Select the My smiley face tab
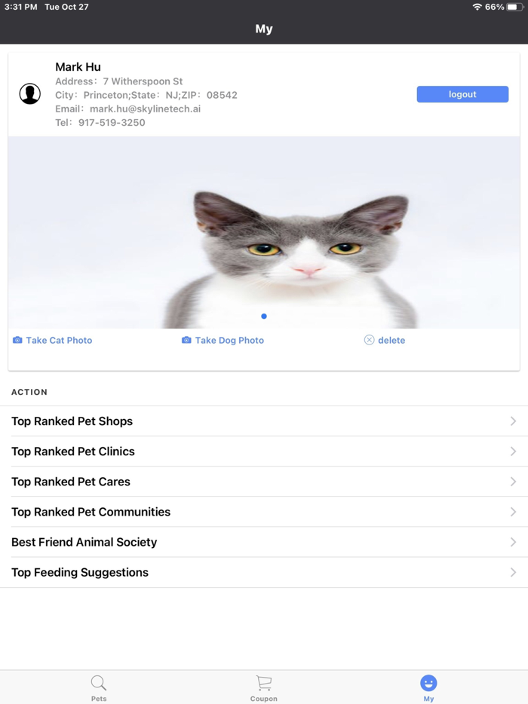 click(x=428, y=688)
